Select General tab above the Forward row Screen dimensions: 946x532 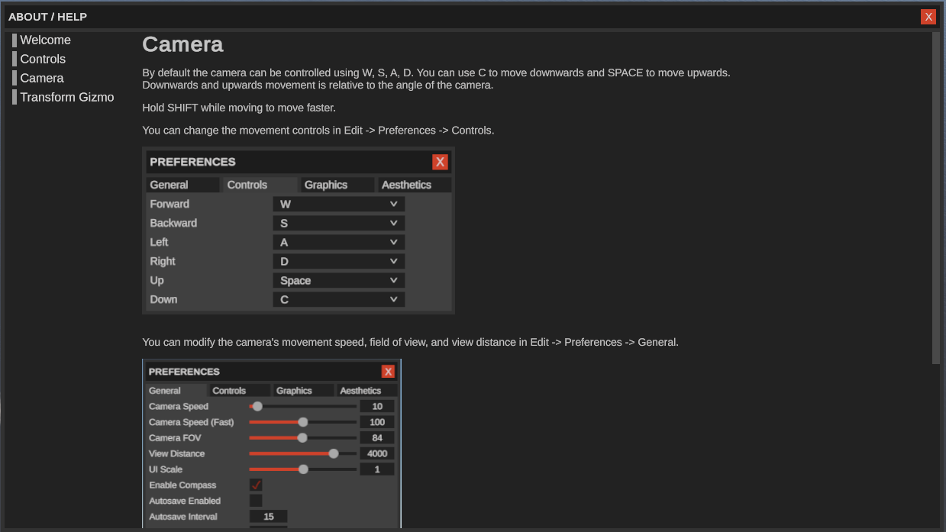[182, 185]
